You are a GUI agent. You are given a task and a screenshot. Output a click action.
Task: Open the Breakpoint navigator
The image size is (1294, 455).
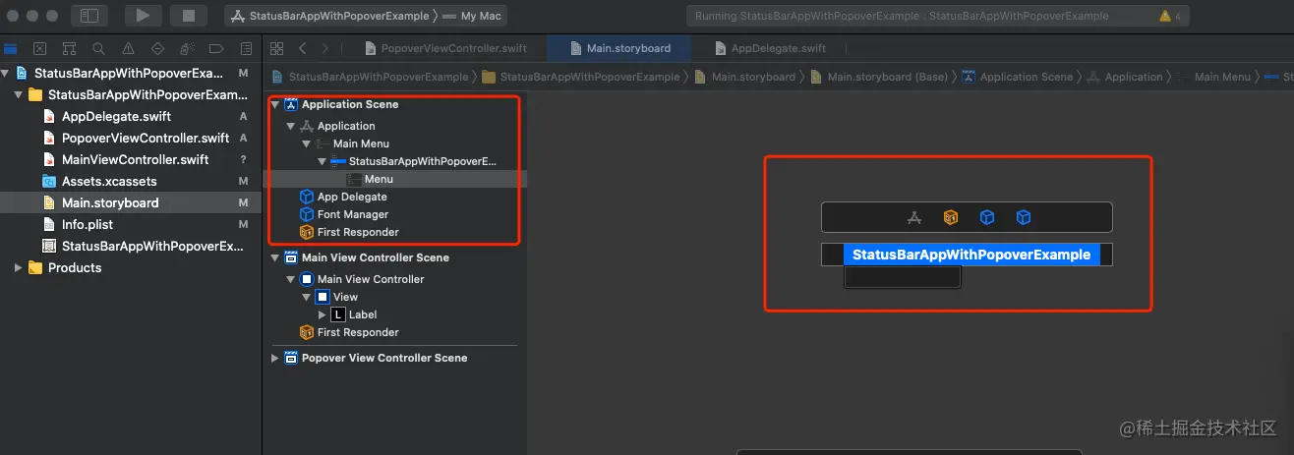click(x=217, y=48)
